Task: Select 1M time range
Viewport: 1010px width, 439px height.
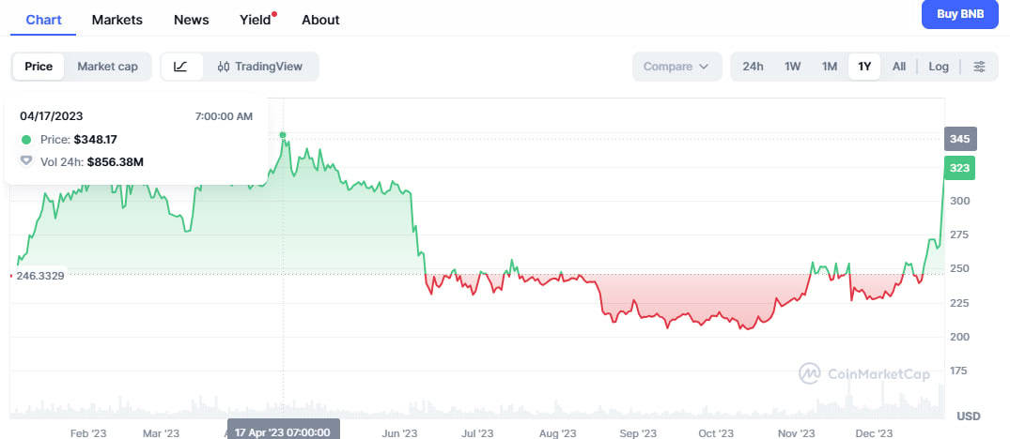Action: click(829, 67)
